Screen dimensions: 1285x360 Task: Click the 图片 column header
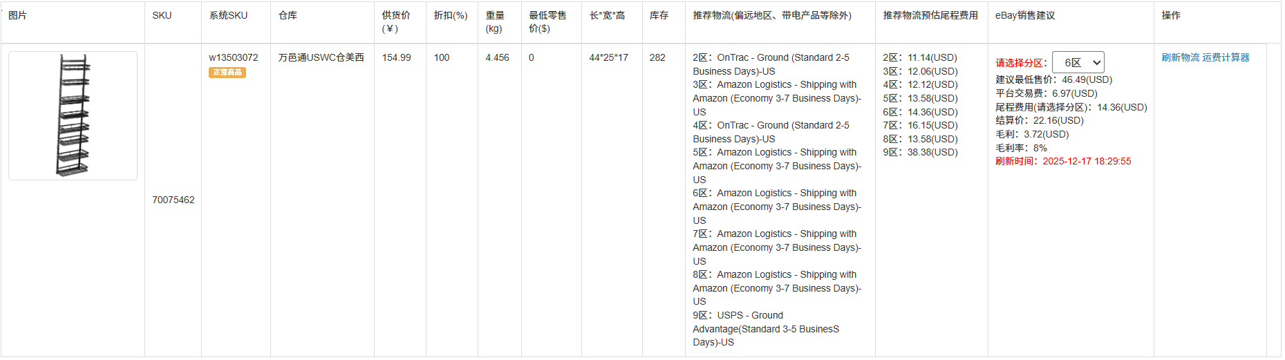tap(17, 15)
